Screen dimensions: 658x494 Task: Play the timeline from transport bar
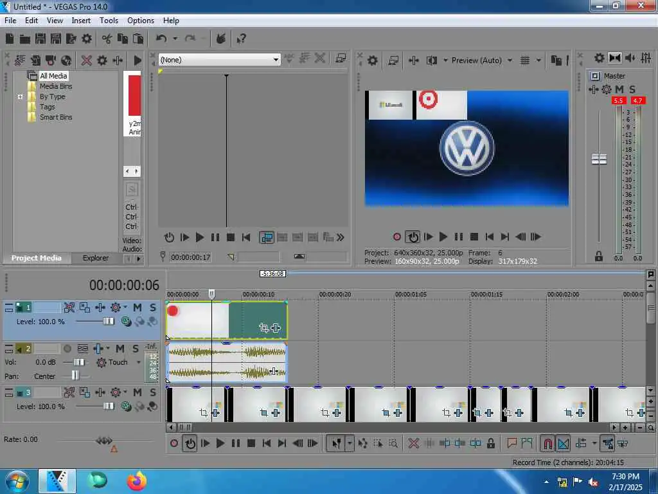(x=220, y=443)
